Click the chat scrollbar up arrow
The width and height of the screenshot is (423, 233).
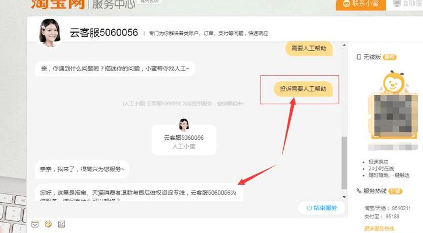(x=344, y=45)
